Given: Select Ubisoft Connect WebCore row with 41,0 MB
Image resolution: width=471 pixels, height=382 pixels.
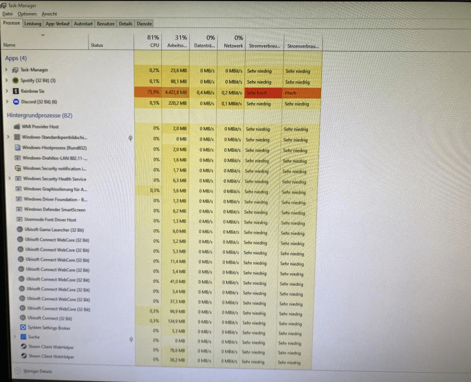Looking at the screenshot, I should pos(162,281).
